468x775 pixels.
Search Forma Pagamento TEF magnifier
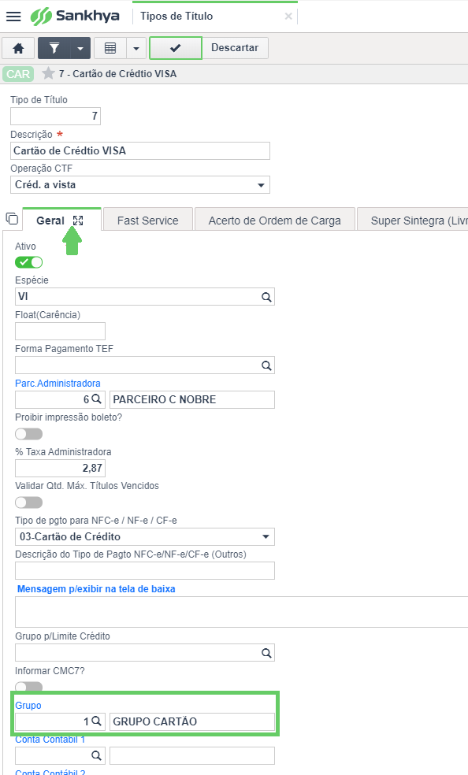[x=266, y=365]
